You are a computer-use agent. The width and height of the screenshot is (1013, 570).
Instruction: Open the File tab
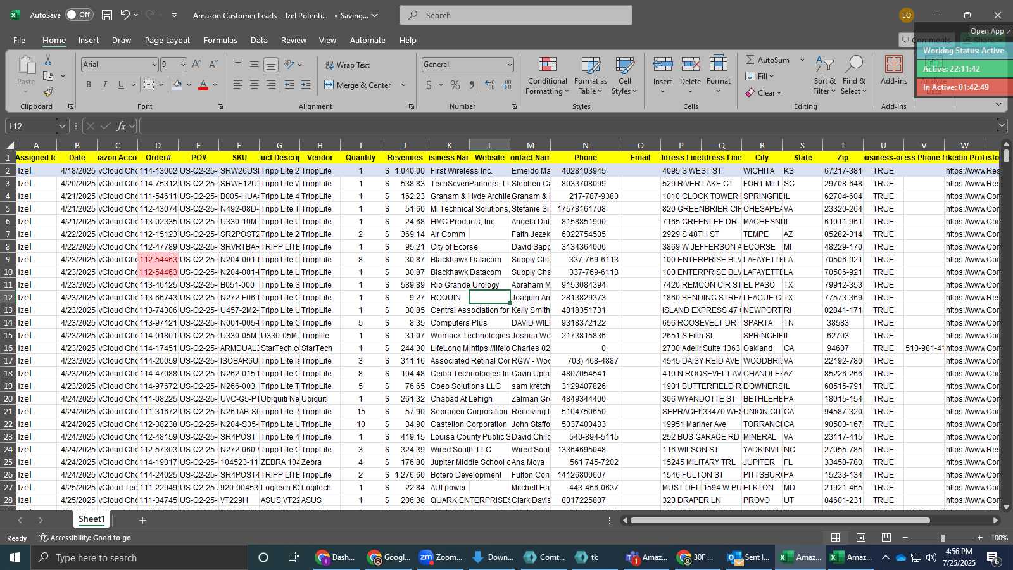[20, 40]
